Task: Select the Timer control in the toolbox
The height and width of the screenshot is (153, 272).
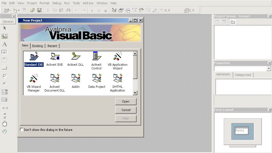Action: 5,124
